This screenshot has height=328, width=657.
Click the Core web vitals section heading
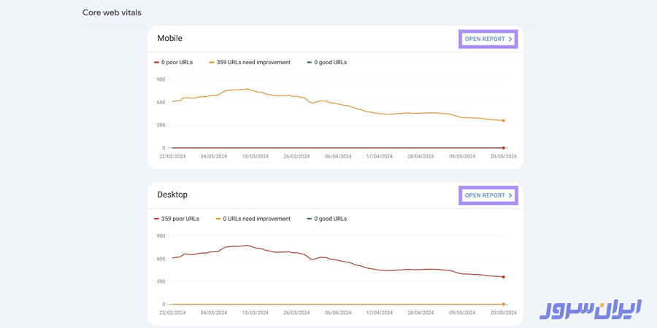pos(112,13)
